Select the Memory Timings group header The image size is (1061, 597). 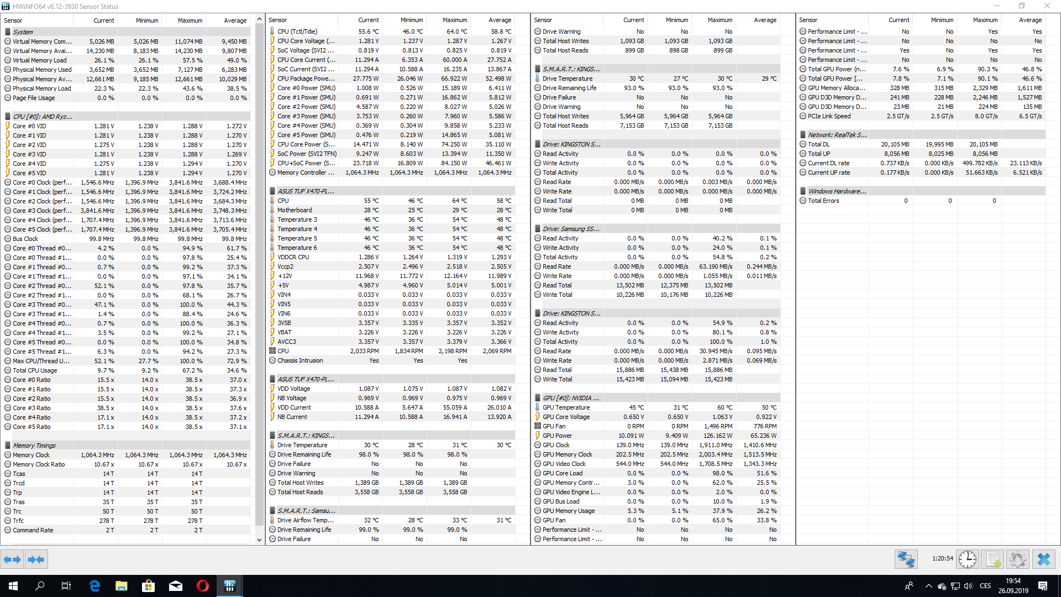[34, 446]
